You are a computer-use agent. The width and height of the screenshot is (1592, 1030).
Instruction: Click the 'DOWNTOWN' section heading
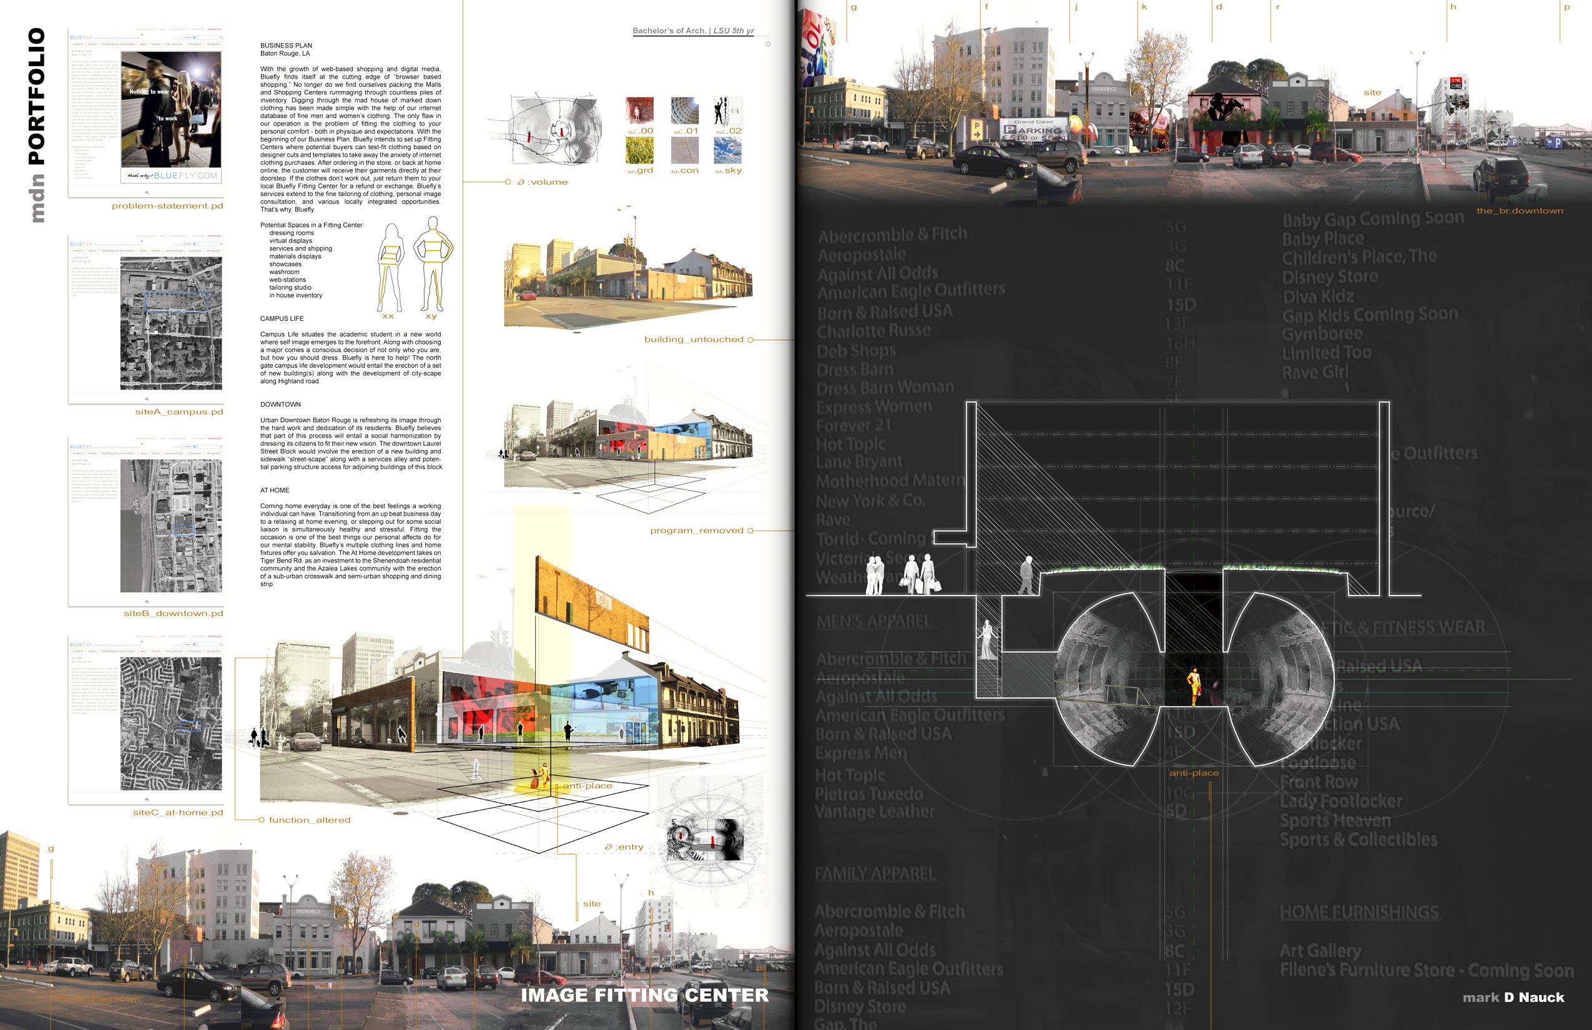280,405
